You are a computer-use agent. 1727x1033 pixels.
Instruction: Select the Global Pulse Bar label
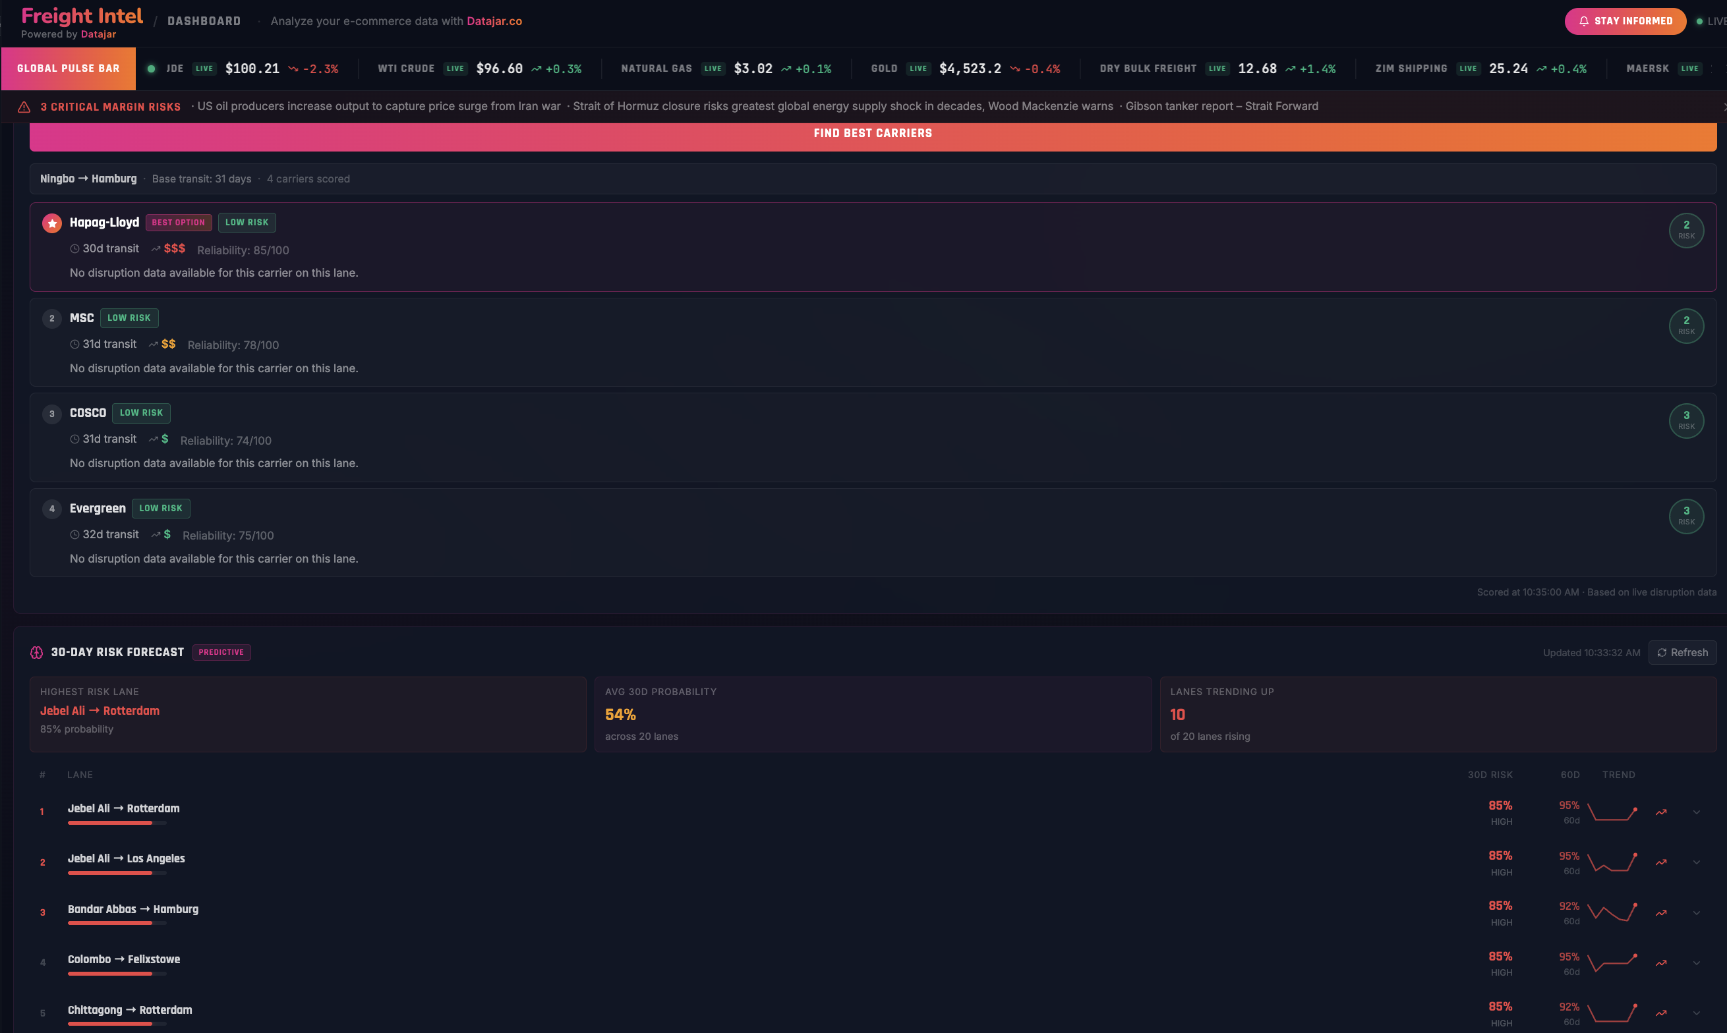(69, 69)
